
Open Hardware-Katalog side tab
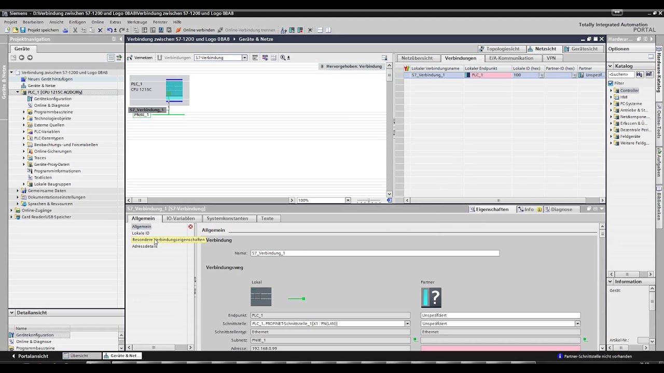click(659, 72)
